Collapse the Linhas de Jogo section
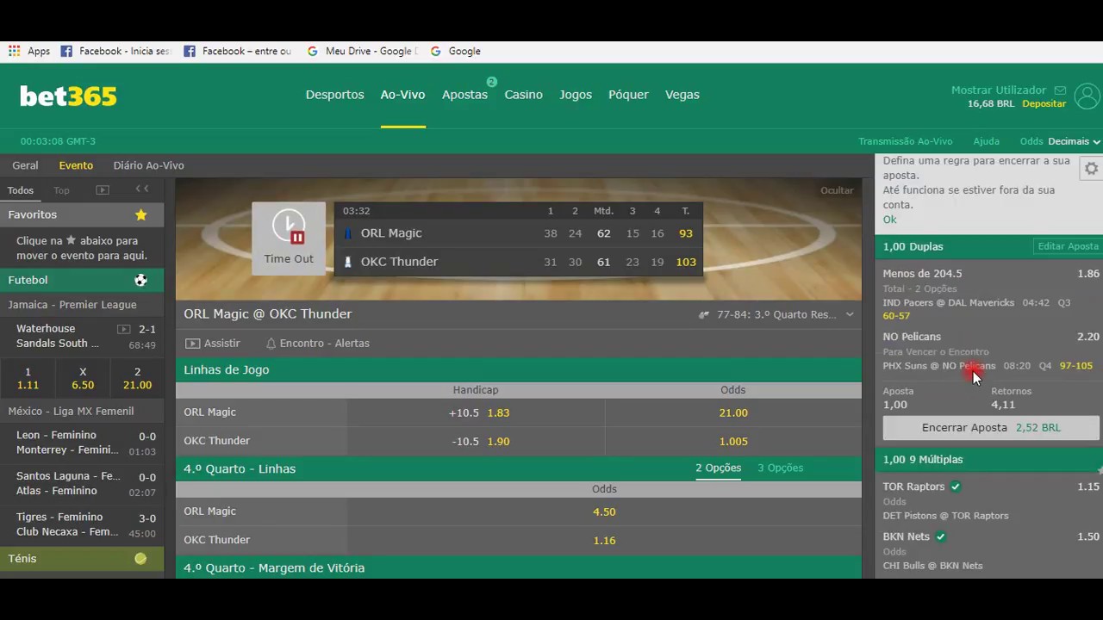Image resolution: width=1103 pixels, height=620 pixels. [518, 369]
